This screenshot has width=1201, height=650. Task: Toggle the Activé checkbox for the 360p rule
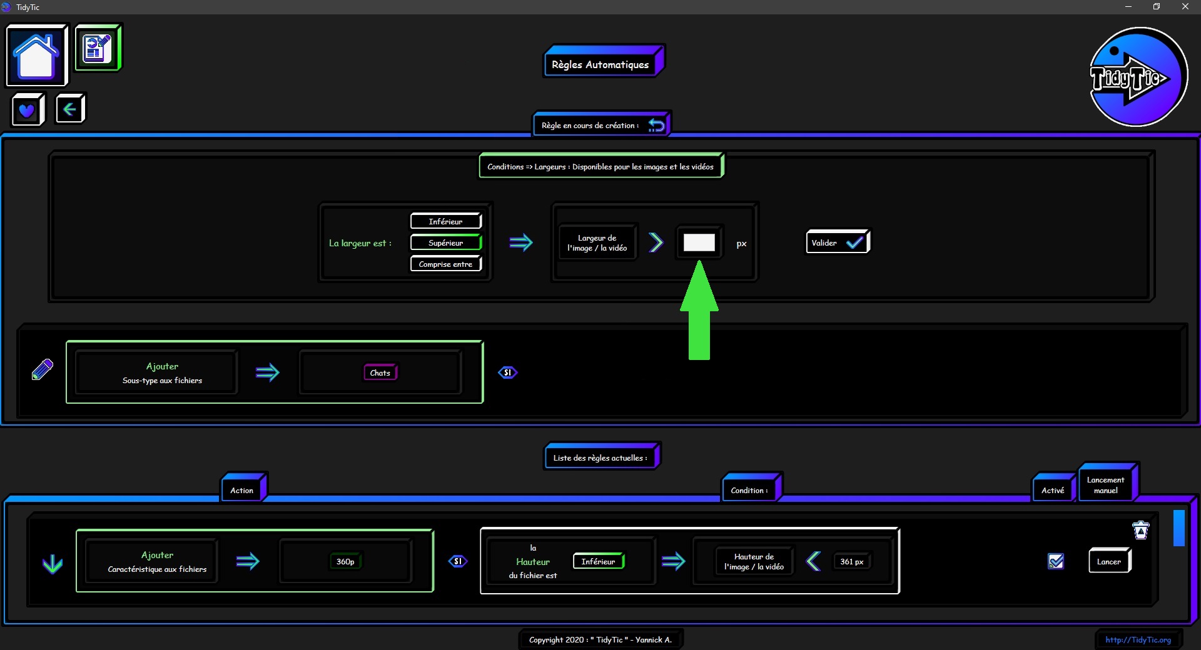pos(1056,561)
